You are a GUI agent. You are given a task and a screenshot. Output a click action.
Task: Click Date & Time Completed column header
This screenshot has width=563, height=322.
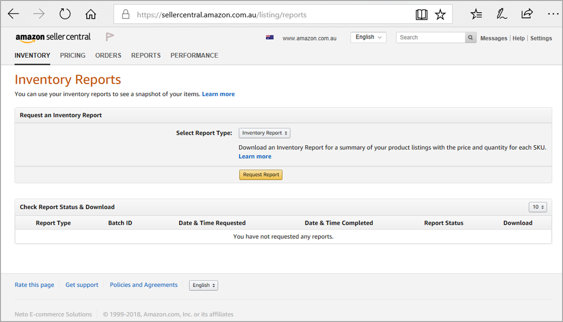point(339,223)
